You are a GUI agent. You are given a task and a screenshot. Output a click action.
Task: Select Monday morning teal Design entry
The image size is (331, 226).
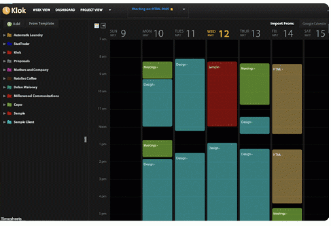(157, 103)
